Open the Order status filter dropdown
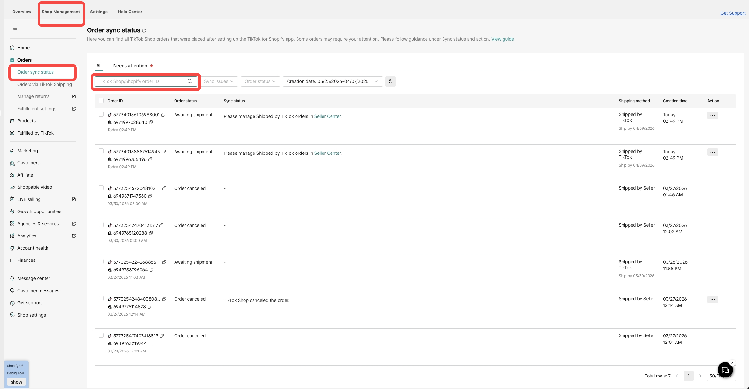 pyautogui.click(x=260, y=81)
